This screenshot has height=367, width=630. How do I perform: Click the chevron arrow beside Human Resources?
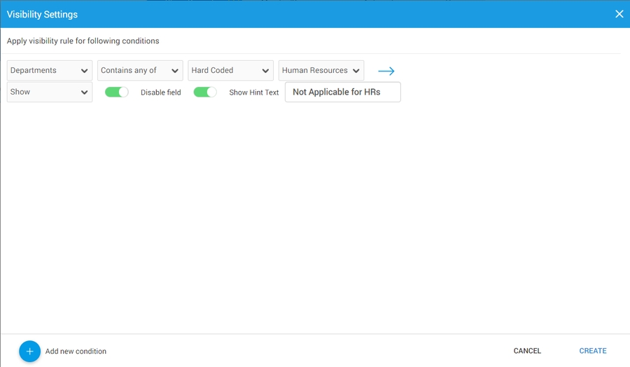[356, 71]
